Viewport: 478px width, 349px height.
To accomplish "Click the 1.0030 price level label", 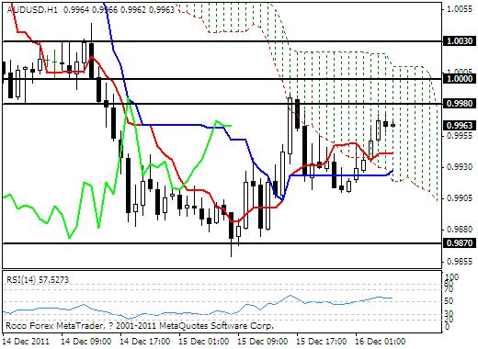I will 460,40.
